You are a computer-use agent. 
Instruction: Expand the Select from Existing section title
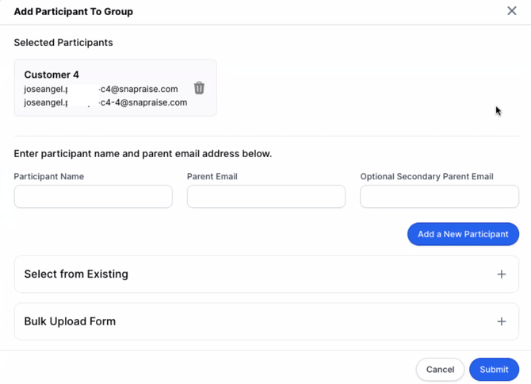76,275
